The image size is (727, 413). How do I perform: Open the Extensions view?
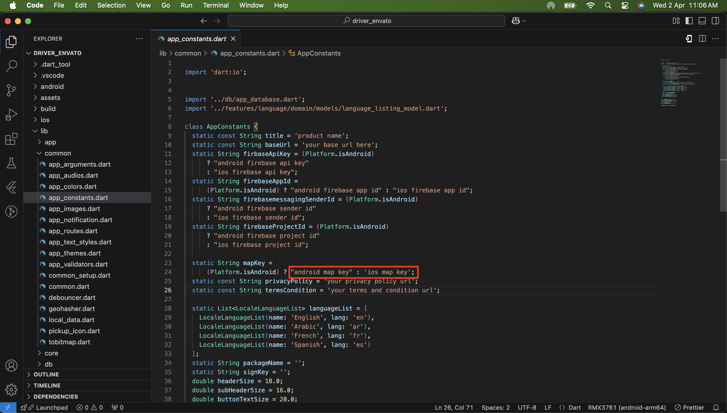pyautogui.click(x=11, y=139)
